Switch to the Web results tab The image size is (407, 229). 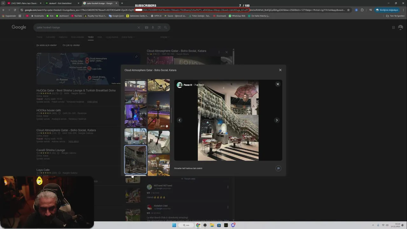(x=100, y=37)
